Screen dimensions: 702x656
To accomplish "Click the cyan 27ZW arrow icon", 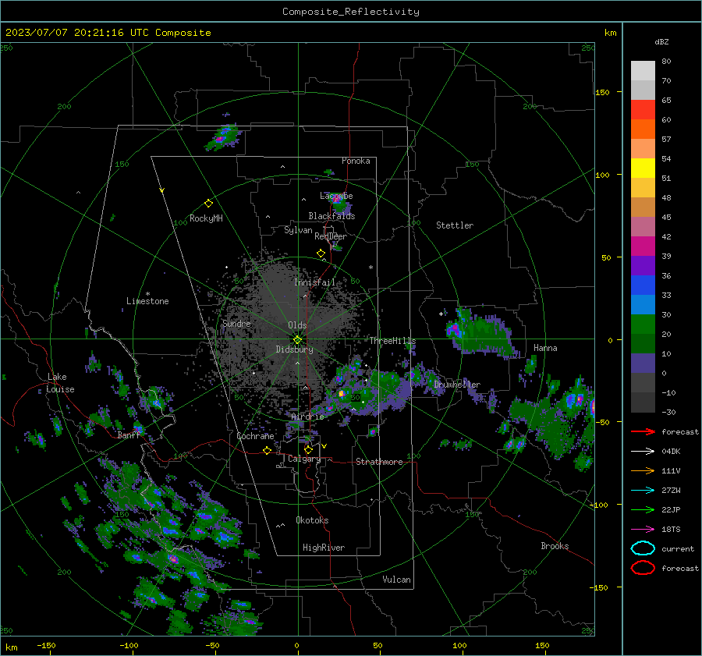I will (x=643, y=491).
